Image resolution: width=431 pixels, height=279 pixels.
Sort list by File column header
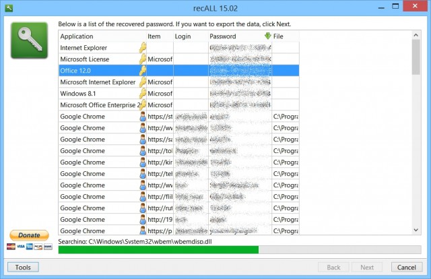(286, 36)
